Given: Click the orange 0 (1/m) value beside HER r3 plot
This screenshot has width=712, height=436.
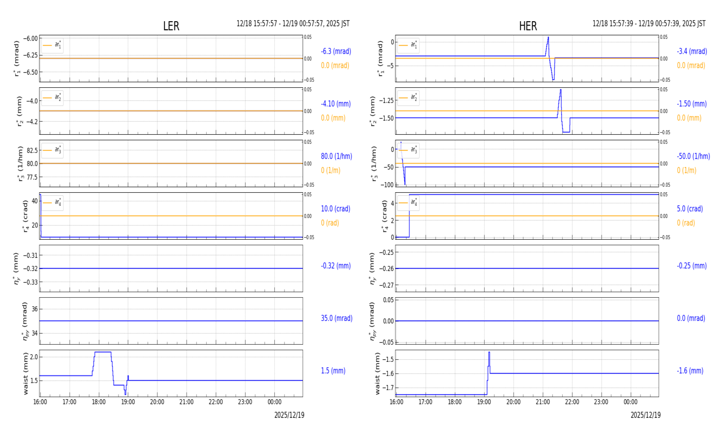Looking at the screenshot, I should [x=686, y=171].
